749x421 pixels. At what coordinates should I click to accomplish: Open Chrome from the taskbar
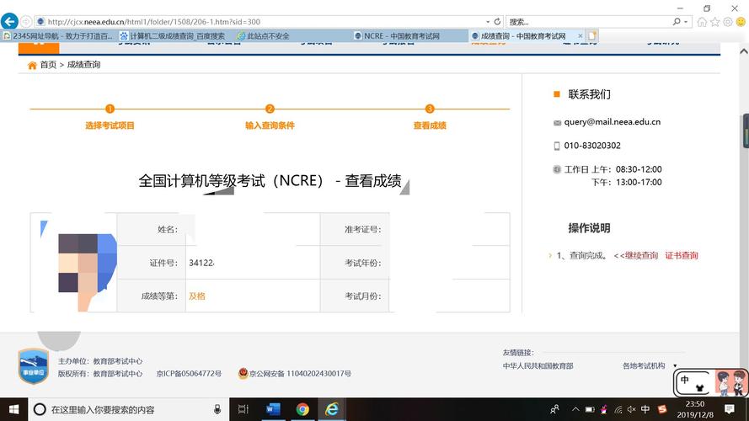click(x=302, y=409)
